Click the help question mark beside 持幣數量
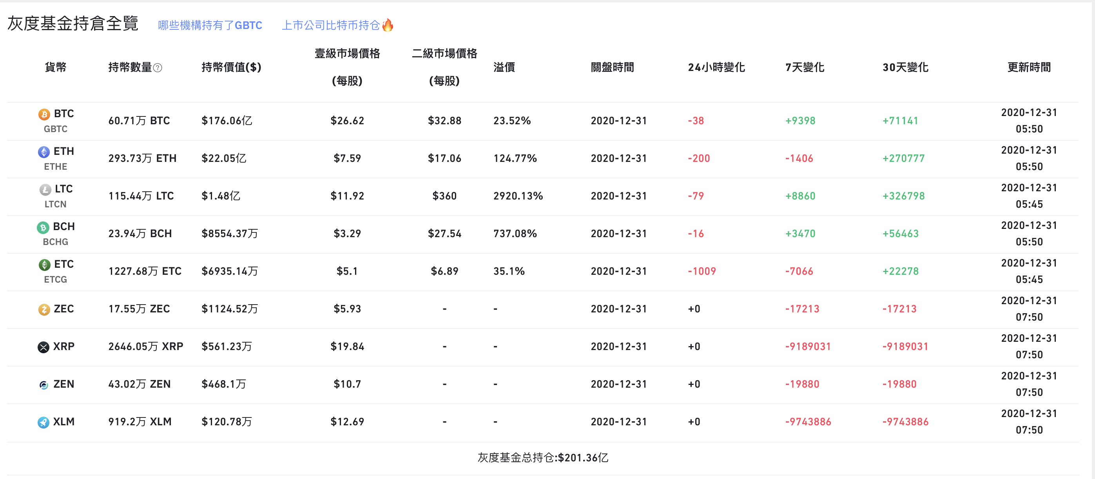The image size is (1095, 479). 158,67
